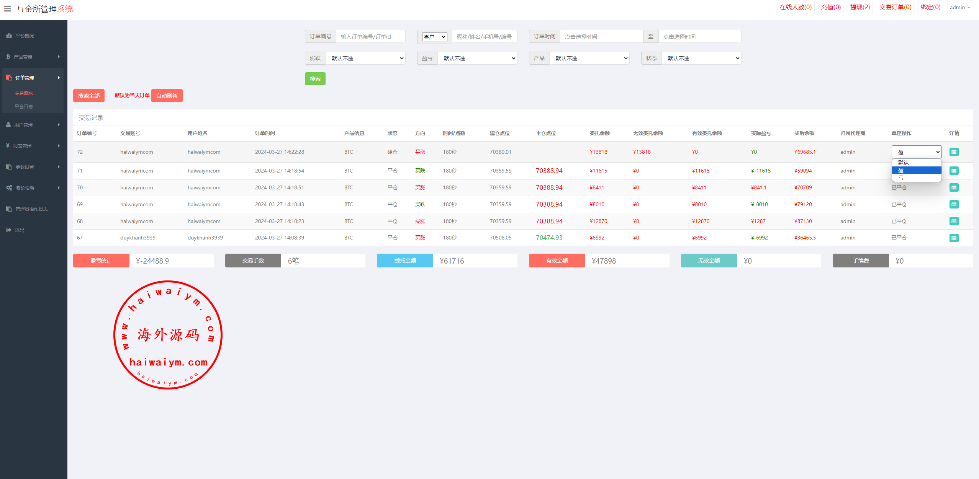Screen dimensions: 979x479
Task: Click the 自动刷新 button
Action: 167,96
